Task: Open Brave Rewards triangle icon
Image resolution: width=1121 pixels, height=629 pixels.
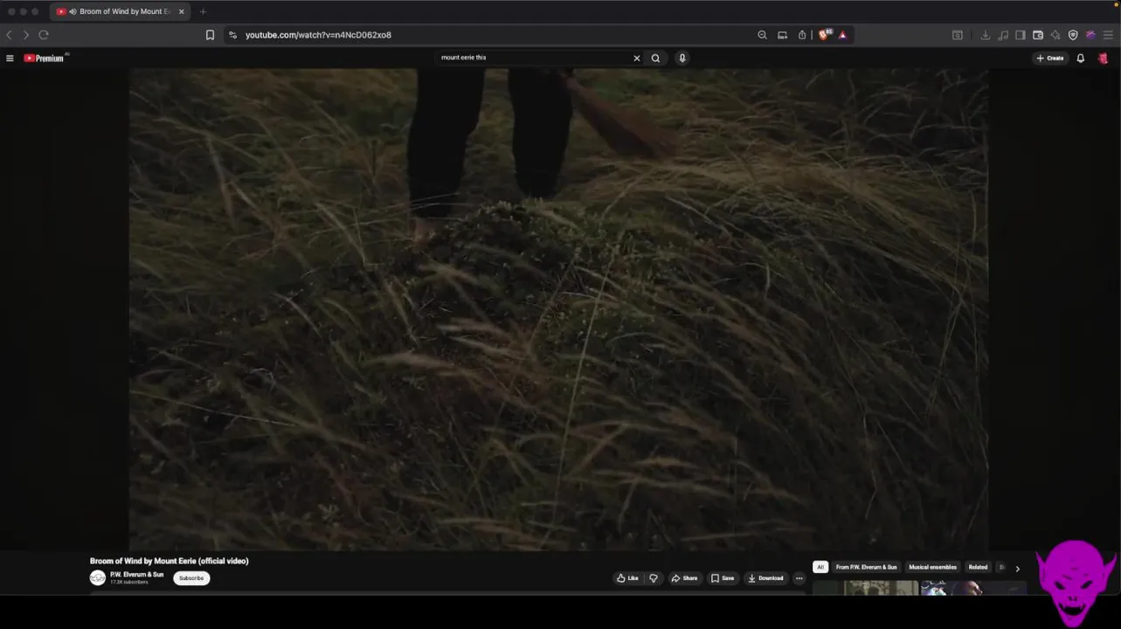Action: tap(842, 35)
